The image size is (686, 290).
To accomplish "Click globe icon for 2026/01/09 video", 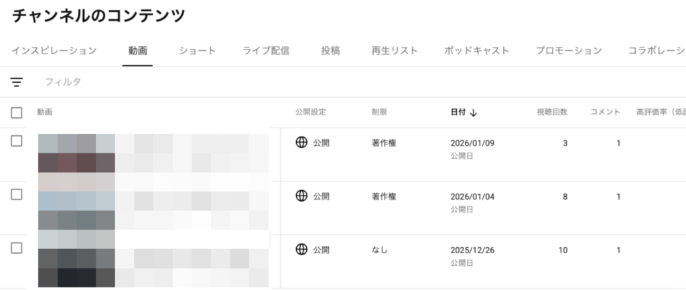I will (301, 142).
